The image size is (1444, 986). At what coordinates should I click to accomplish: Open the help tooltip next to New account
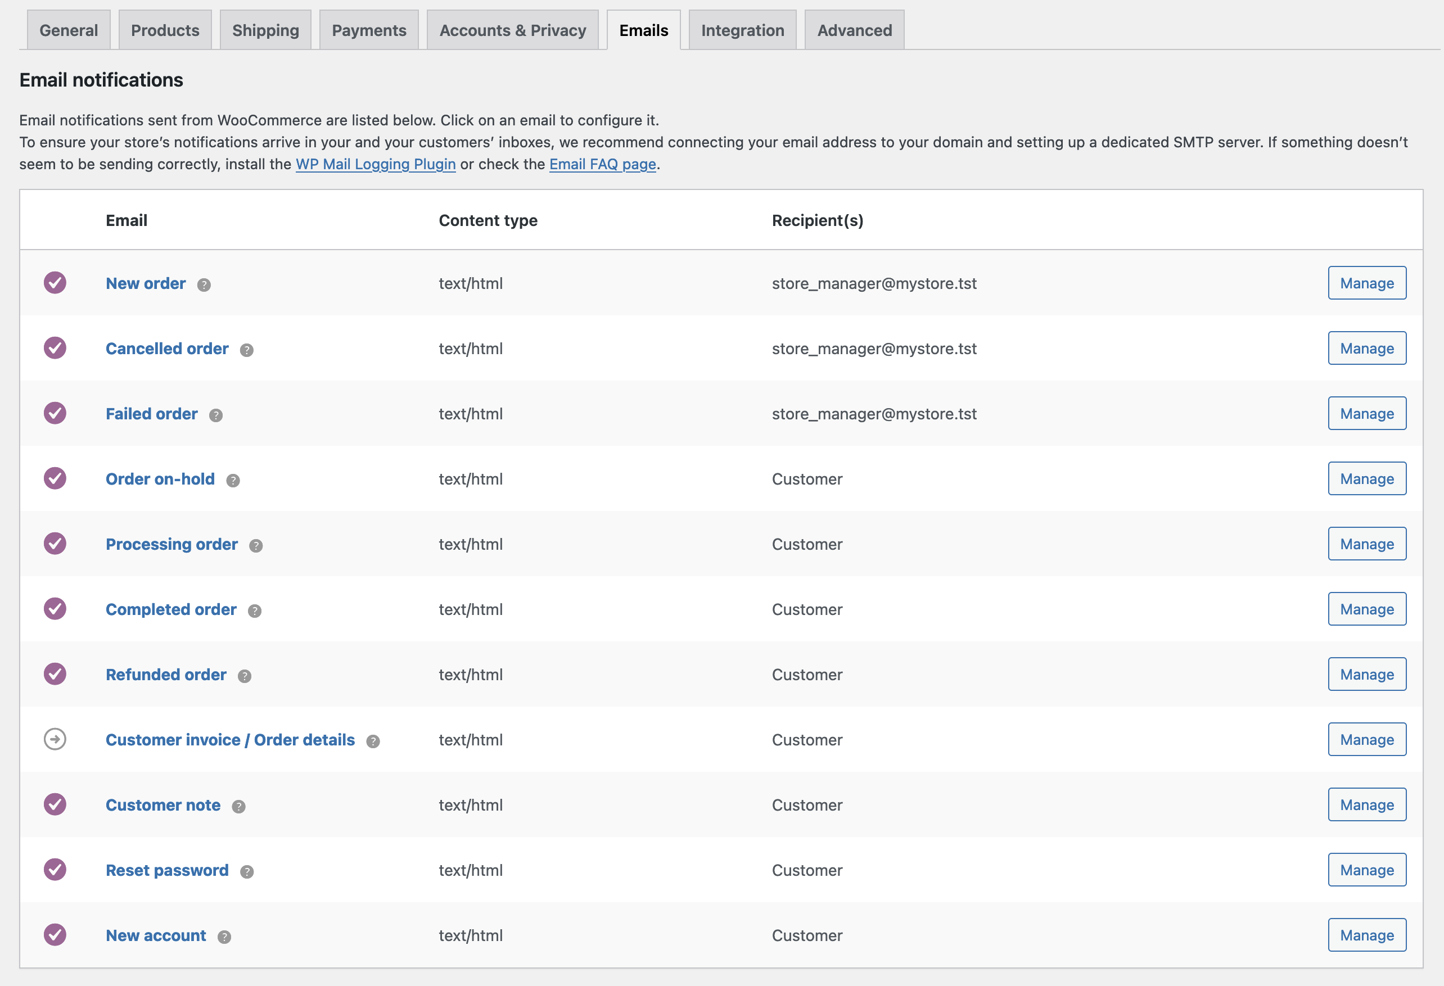(224, 937)
